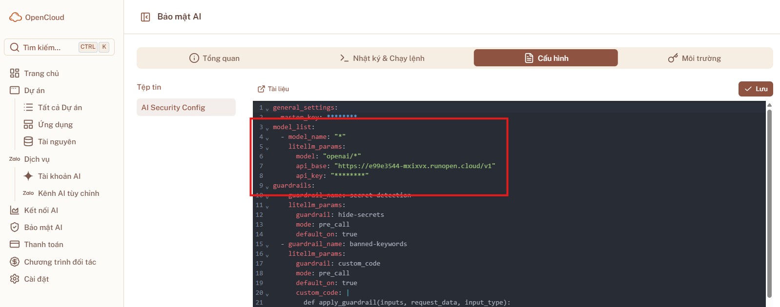Collapse guardrails section at line 9

point(267,187)
